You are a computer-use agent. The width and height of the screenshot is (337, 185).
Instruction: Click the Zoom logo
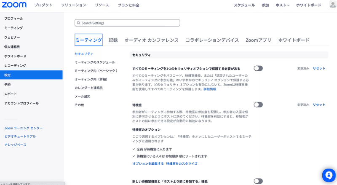tap(14, 5)
